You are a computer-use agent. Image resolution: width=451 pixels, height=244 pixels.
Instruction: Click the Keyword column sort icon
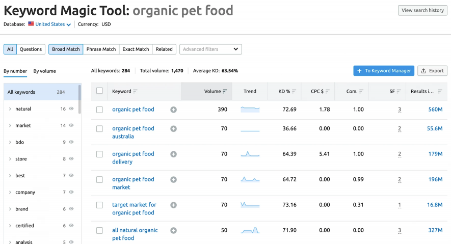tap(136, 92)
